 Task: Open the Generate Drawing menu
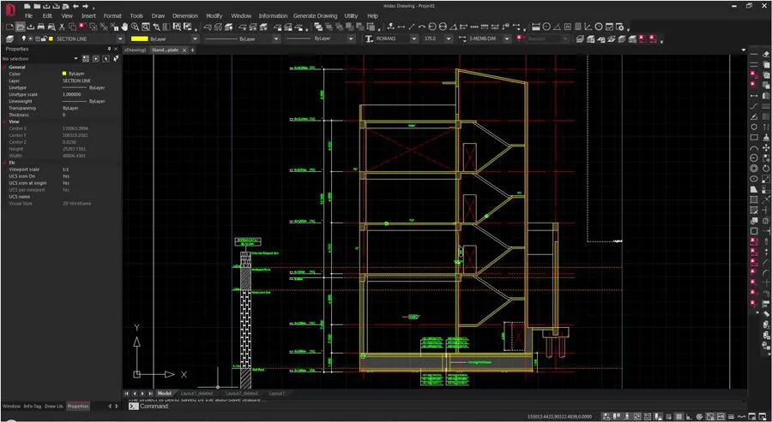coord(317,15)
